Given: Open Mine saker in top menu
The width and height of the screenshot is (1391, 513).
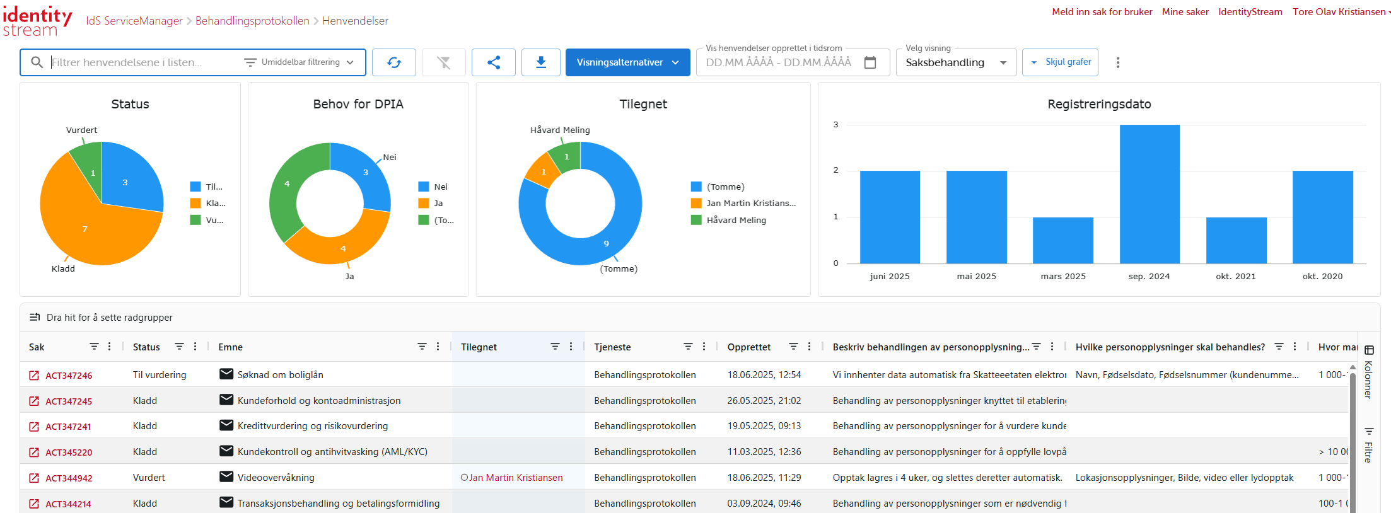Looking at the screenshot, I should click(x=1185, y=12).
